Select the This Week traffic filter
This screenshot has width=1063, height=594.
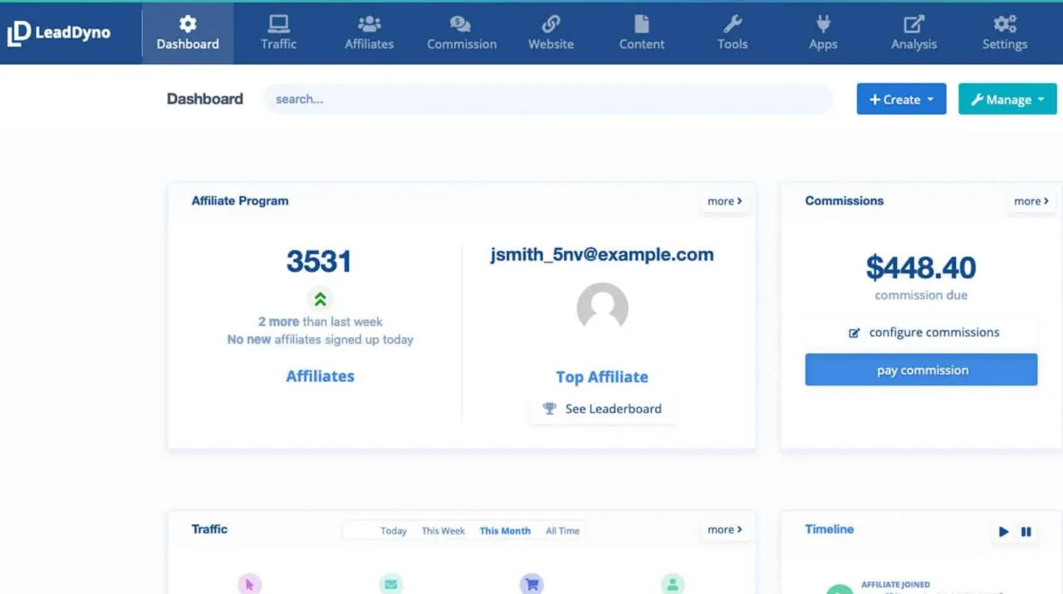pos(443,531)
